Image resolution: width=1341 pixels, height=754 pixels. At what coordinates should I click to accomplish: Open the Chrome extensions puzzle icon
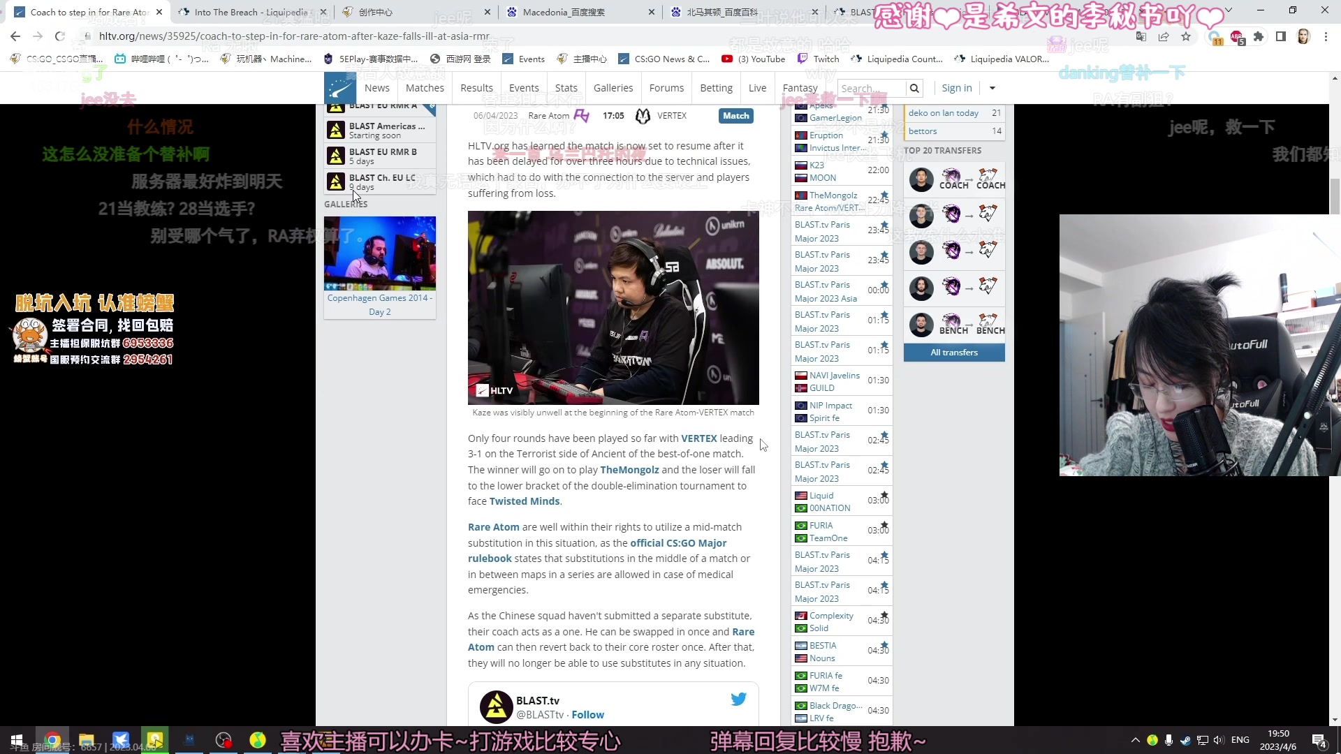1259,36
